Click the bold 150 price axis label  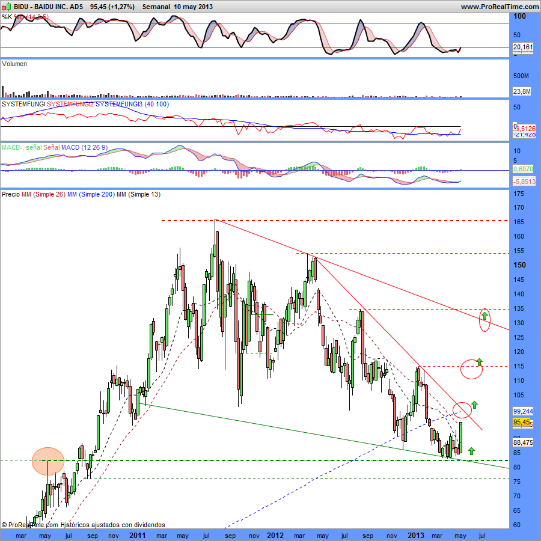(x=519, y=265)
